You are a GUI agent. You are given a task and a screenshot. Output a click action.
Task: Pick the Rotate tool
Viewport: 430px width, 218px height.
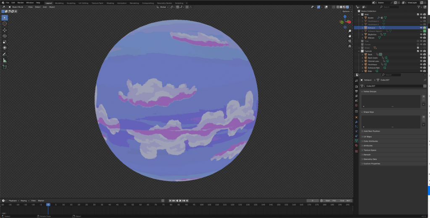pyautogui.click(x=5, y=36)
